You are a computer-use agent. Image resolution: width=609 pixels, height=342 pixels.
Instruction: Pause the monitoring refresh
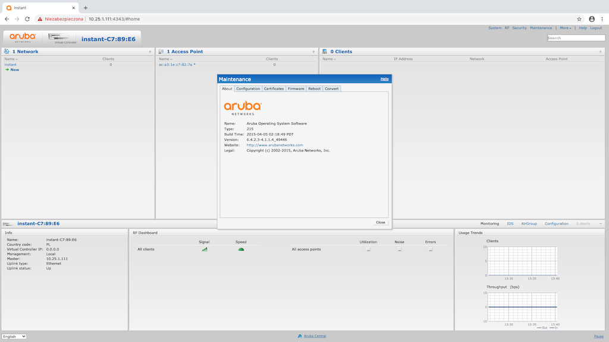(598, 336)
